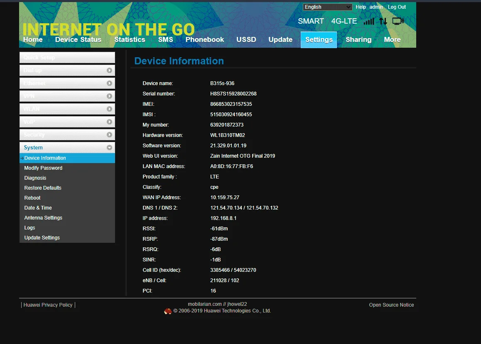
Task: Open the Open Source Notice link
Action: click(x=391, y=305)
